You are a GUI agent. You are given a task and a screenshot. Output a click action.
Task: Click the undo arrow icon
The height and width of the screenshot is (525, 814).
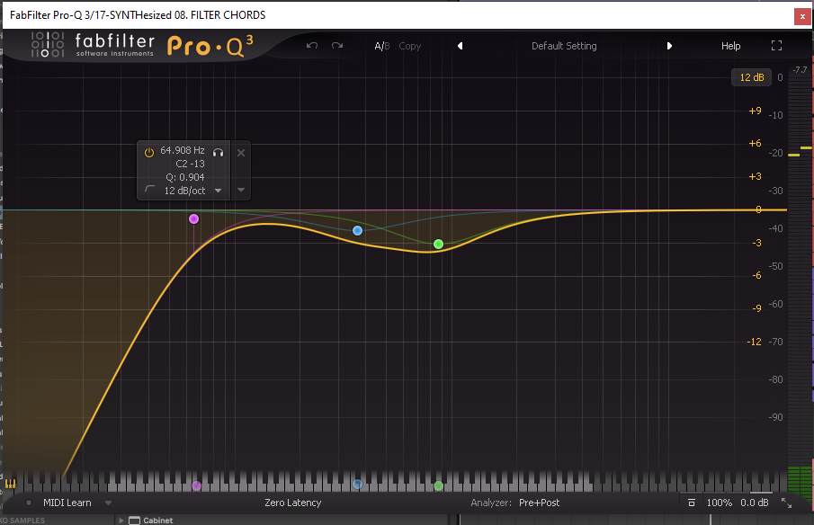312,46
